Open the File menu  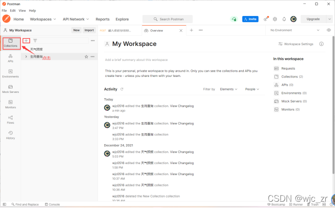click(4, 11)
